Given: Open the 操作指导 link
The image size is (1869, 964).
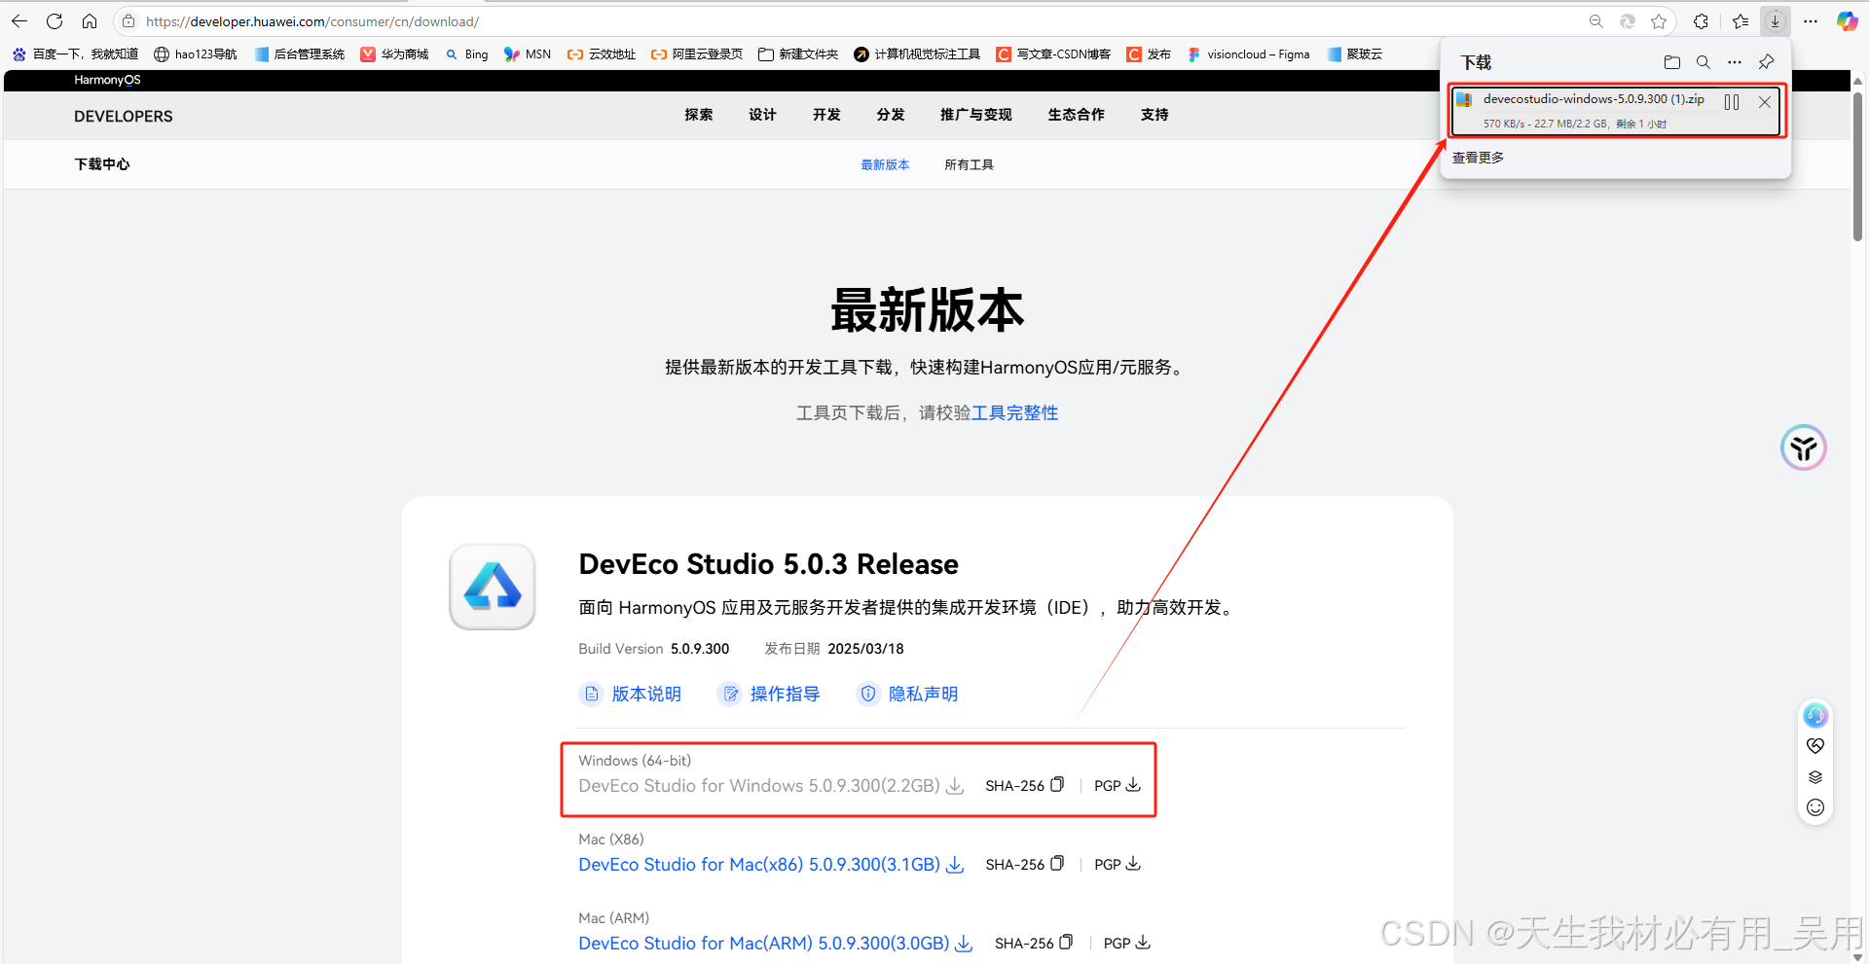Looking at the screenshot, I should tap(769, 694).
